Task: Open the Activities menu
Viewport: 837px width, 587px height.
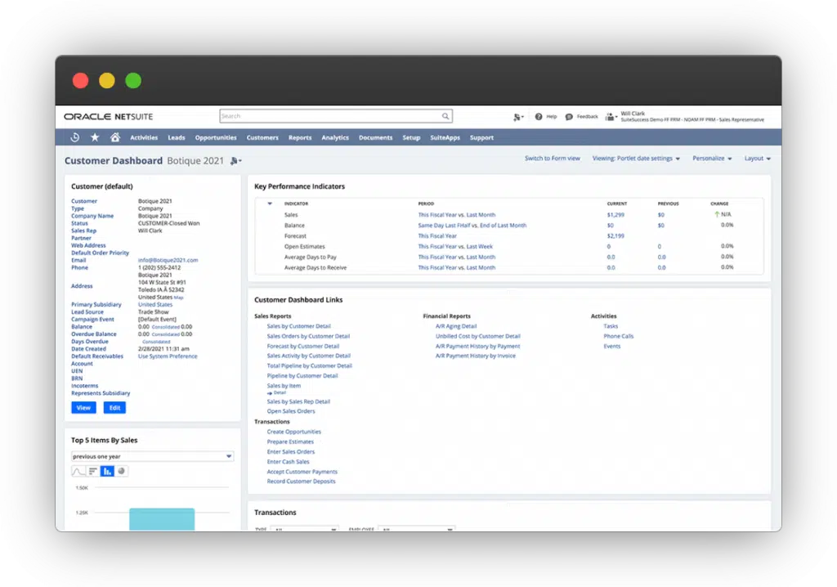Action: pos(144,138)
